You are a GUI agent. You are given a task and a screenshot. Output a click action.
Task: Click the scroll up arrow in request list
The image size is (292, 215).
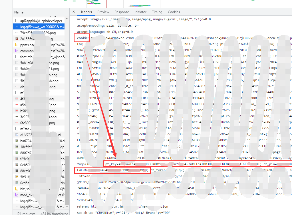pyautogui.click(x=67, y=19)
